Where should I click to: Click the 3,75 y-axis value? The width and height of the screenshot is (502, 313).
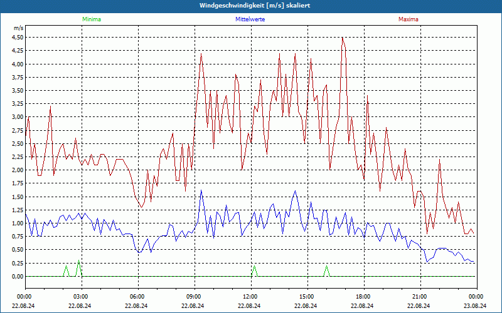point(18,77)
